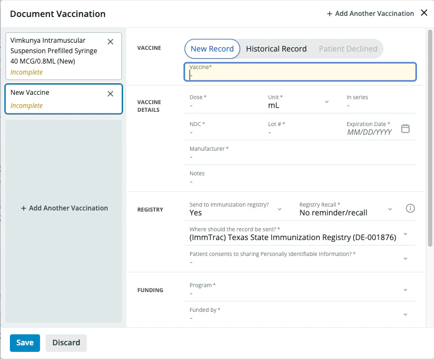
Task: Show Registry Recall info tooltip
Action: click(x=410, y=208)
